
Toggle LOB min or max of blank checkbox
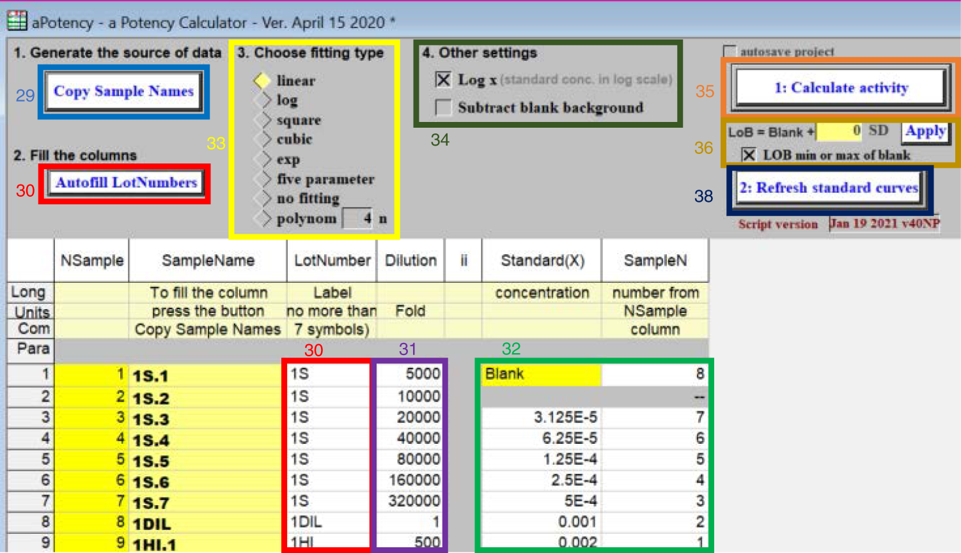point(749,155)
